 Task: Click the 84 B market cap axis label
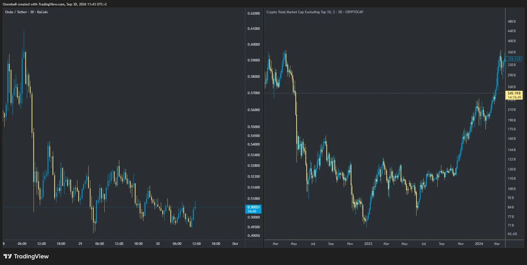511,207
